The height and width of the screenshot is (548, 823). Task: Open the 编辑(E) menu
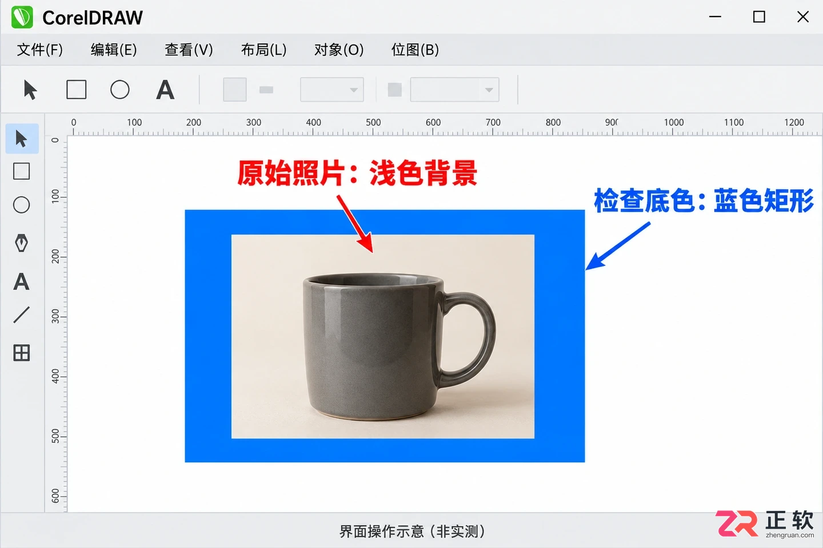pyautogui.click(x=114, y=50)
